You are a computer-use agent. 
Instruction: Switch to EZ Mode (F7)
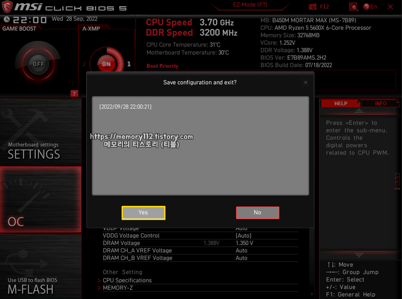coord(250,4)
